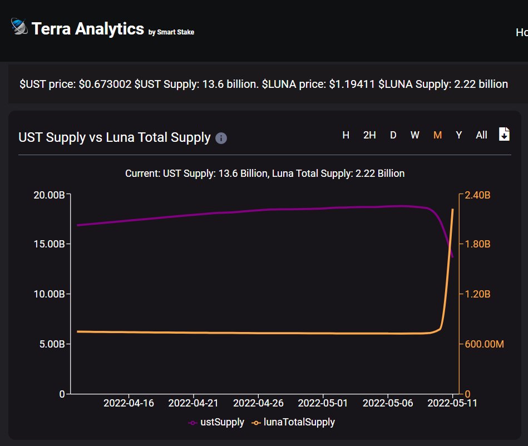Toggle the lunaTotalSupply legend series
This screenshot has height=446, width=528.
point(293,422)
